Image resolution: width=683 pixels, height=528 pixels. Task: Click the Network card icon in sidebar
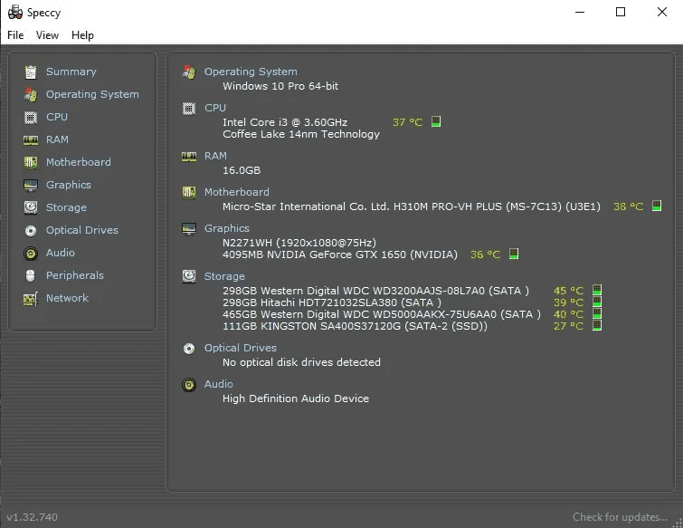(31, 299)
